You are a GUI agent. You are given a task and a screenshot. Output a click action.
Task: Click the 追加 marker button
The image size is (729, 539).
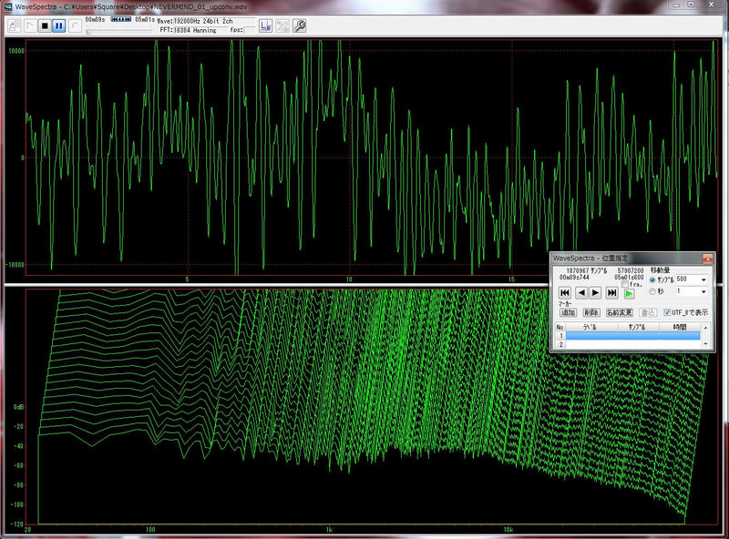point(568,312)
